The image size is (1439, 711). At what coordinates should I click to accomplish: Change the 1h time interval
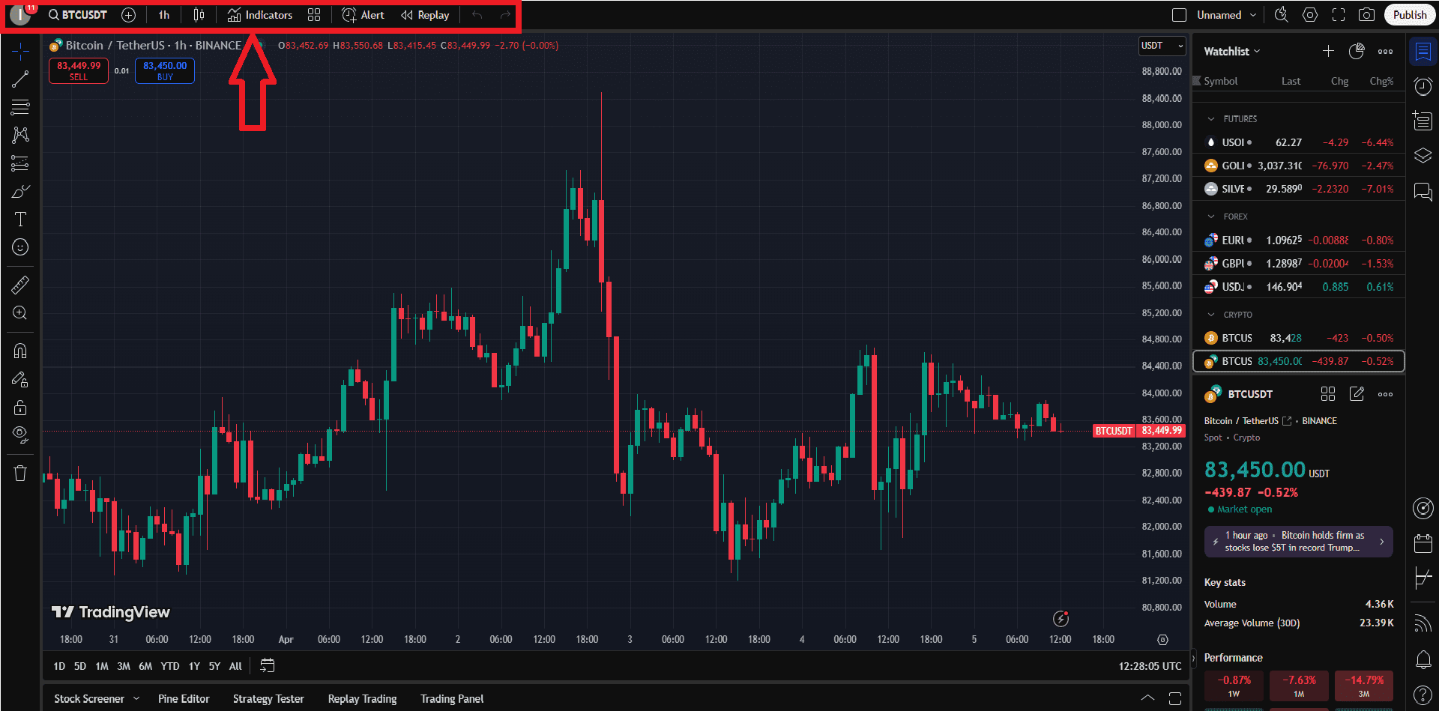coord(164,15)
